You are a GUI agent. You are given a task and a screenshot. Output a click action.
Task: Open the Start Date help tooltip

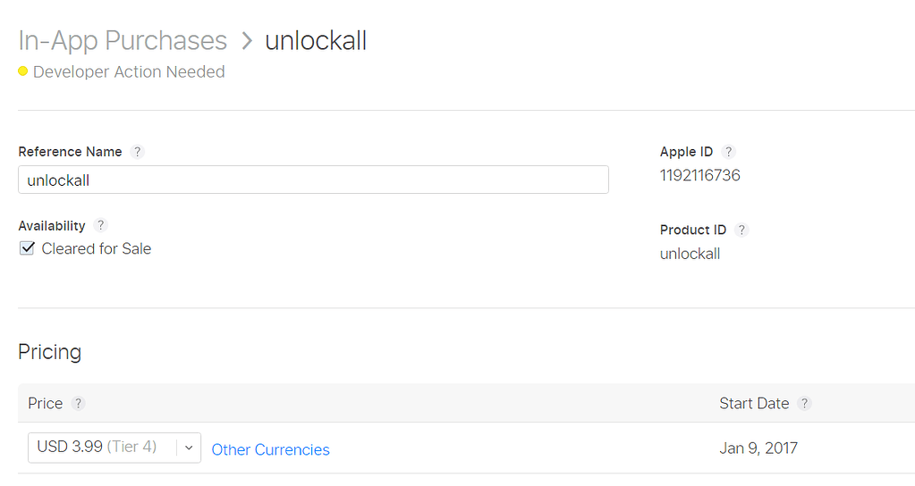pyautogui.click(x=804, y=404)
